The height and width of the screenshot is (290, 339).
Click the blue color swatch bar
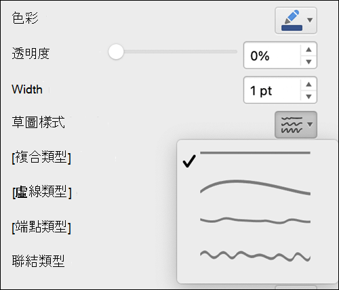pos(292,28)
